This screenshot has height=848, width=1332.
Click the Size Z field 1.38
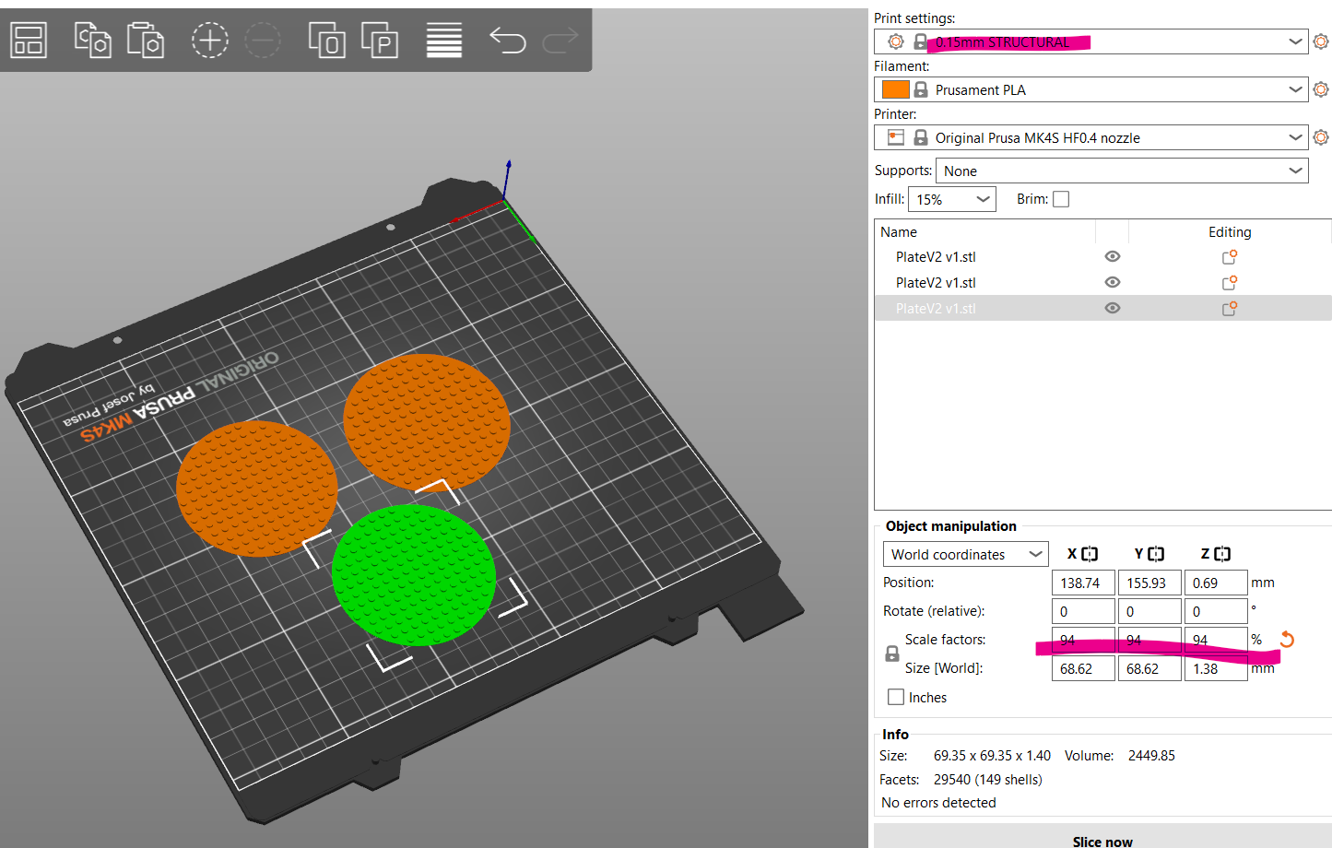pos(1216,668)
